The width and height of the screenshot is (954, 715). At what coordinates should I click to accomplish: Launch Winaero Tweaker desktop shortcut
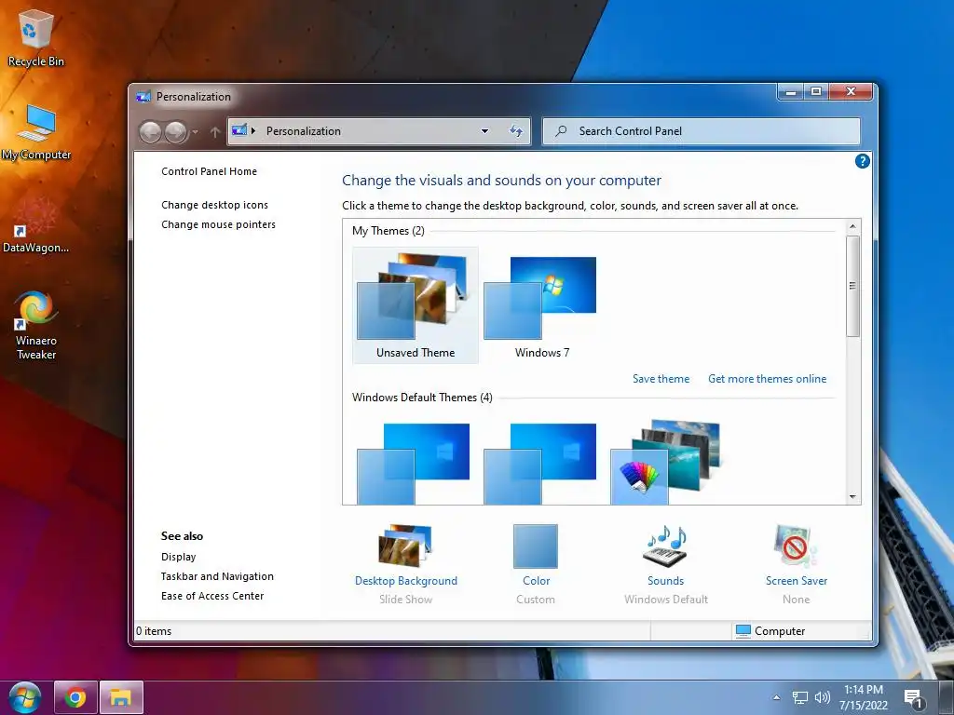tap(36, 325)
